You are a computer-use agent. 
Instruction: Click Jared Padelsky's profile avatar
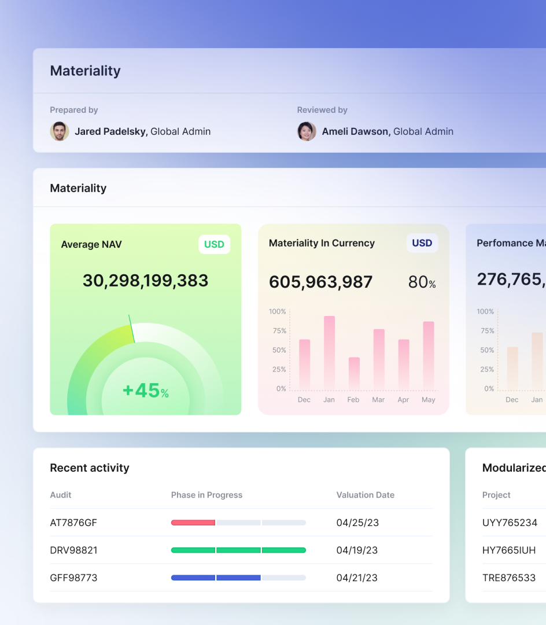(x=60, y=131)
